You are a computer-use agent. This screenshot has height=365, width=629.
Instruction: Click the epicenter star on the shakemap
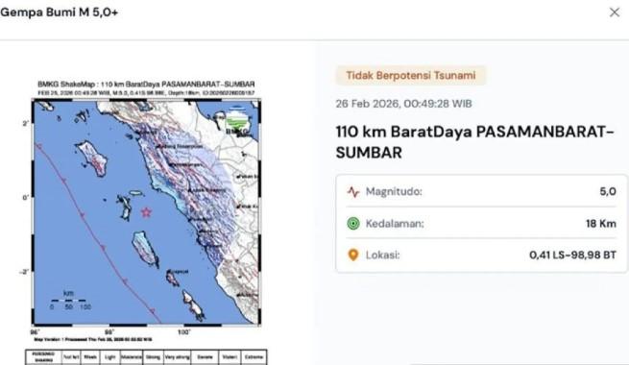(x=146, y=211)
